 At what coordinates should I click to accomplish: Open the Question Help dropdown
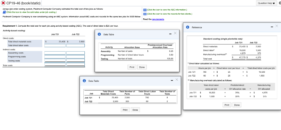(266, 3)
